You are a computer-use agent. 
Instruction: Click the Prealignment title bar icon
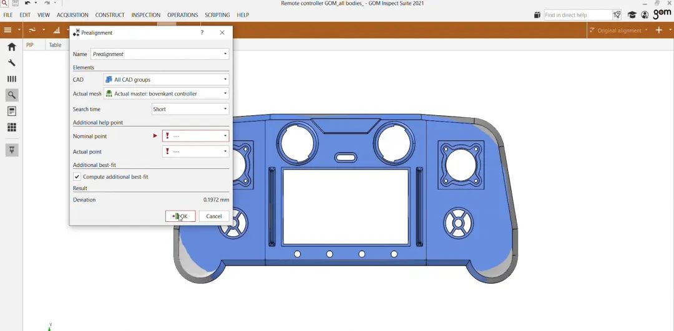[76, 32]
